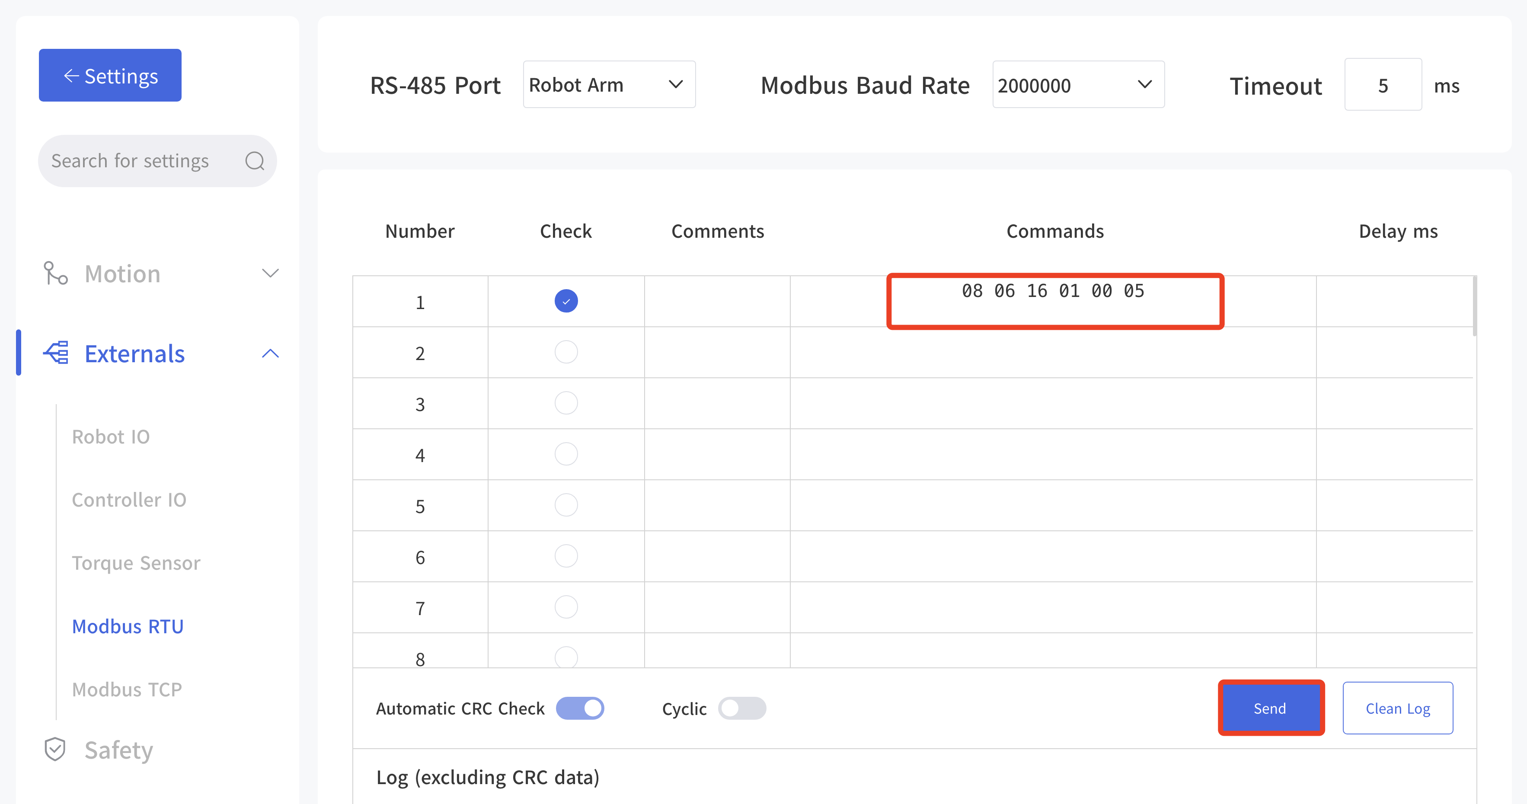The height and width of the screenshot is (804, 1527).
Task: Edit the Timeout value field
Action: [1383, 84]
